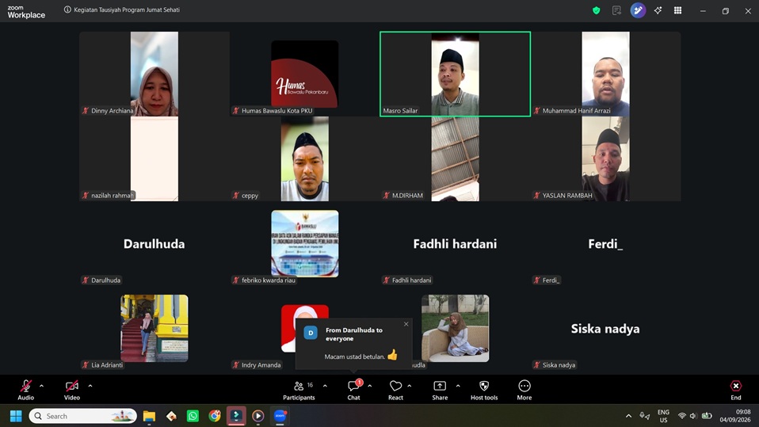Viewport: 759px width, 427px height.
Task: Click the ENG US language indicator
Action: [x=663, y=416]
